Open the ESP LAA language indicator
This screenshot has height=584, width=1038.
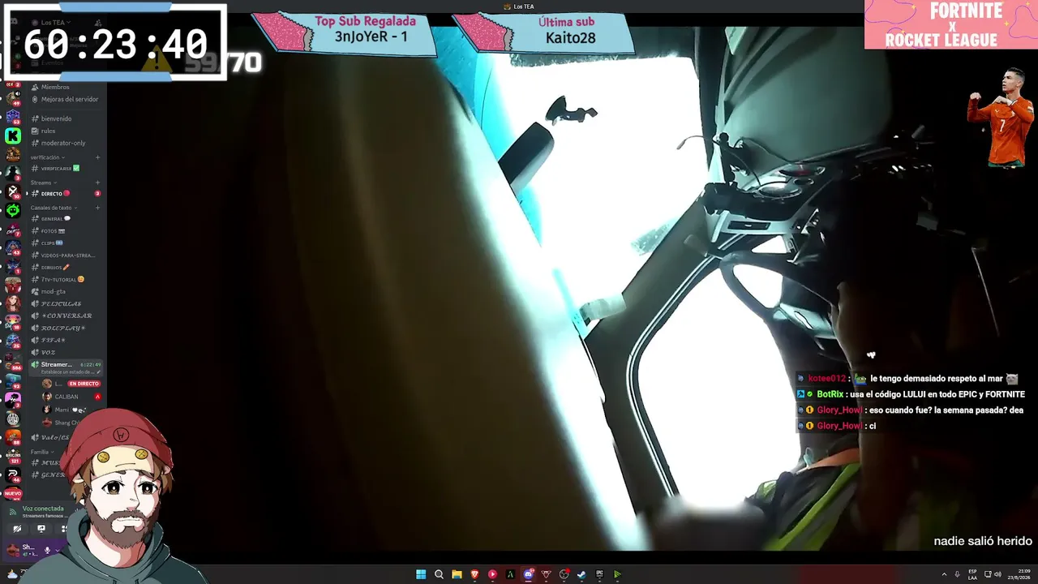(972, 574)
